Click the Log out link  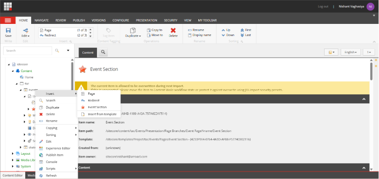(x=323, y=6)
